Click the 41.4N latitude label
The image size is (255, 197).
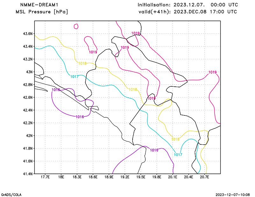click(28, 174)
